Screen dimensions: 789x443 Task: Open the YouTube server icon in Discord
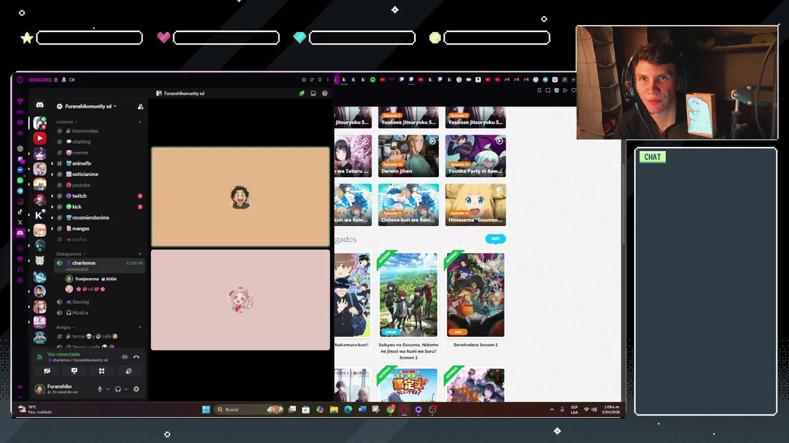[x=39, y=138]
